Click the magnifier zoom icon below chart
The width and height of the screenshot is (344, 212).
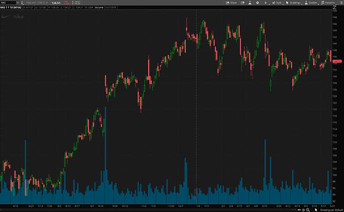308,209
